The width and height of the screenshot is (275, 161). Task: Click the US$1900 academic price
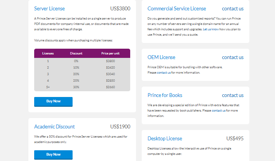click(x=120, y=127)
